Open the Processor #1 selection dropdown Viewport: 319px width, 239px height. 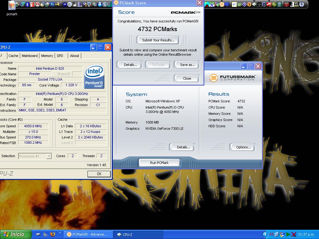[35, 156]
